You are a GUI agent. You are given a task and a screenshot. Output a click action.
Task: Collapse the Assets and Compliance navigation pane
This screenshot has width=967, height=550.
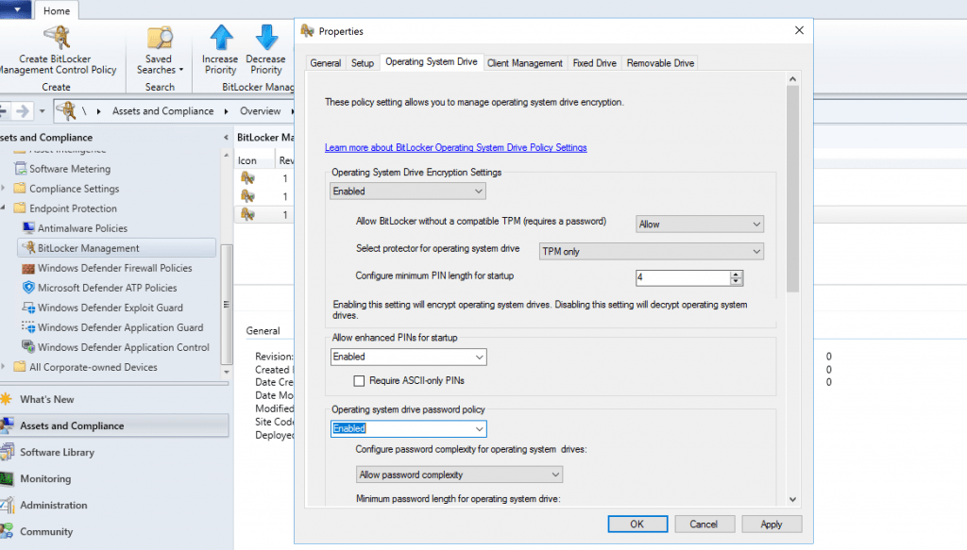(226, 138)
